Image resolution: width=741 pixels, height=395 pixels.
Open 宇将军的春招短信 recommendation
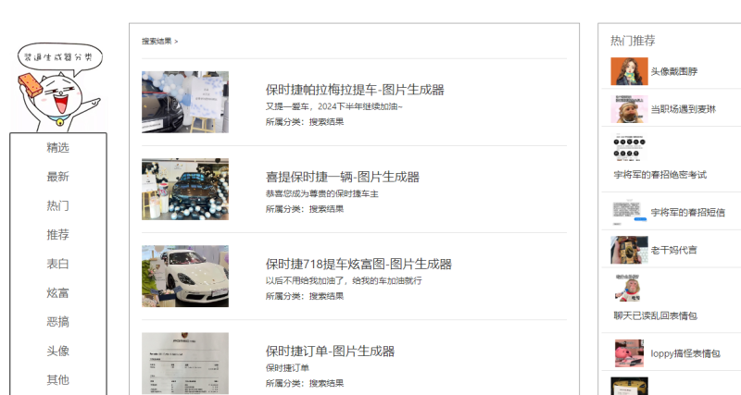pyautogui.click(x=687, y=213)
